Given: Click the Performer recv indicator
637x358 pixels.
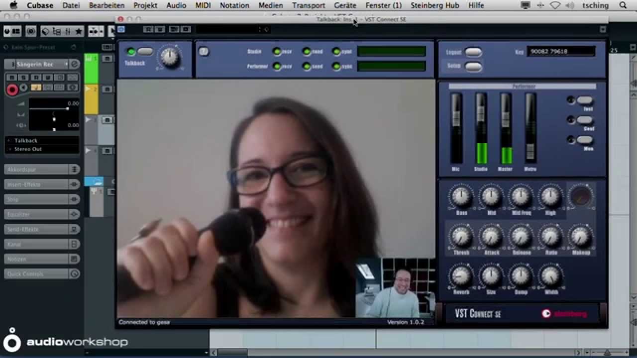Looking at the screenshot, I should 277,66.
